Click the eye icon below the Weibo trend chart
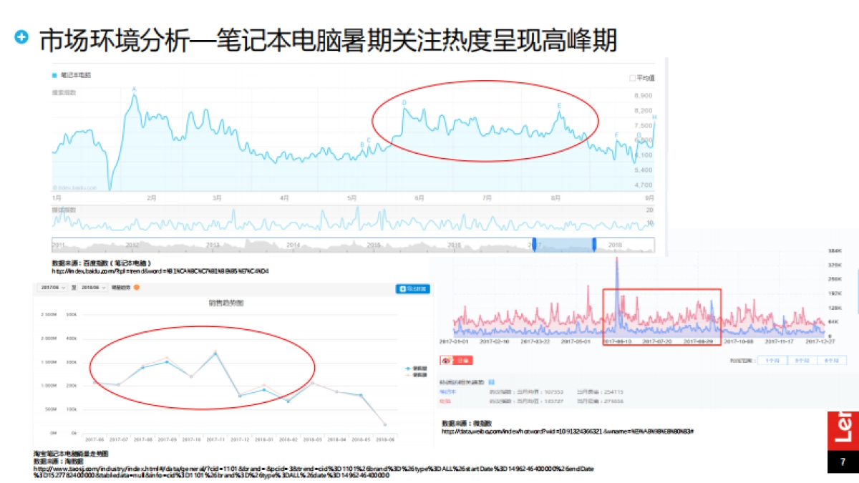This screenshot has height=483, width=859. 446,360
